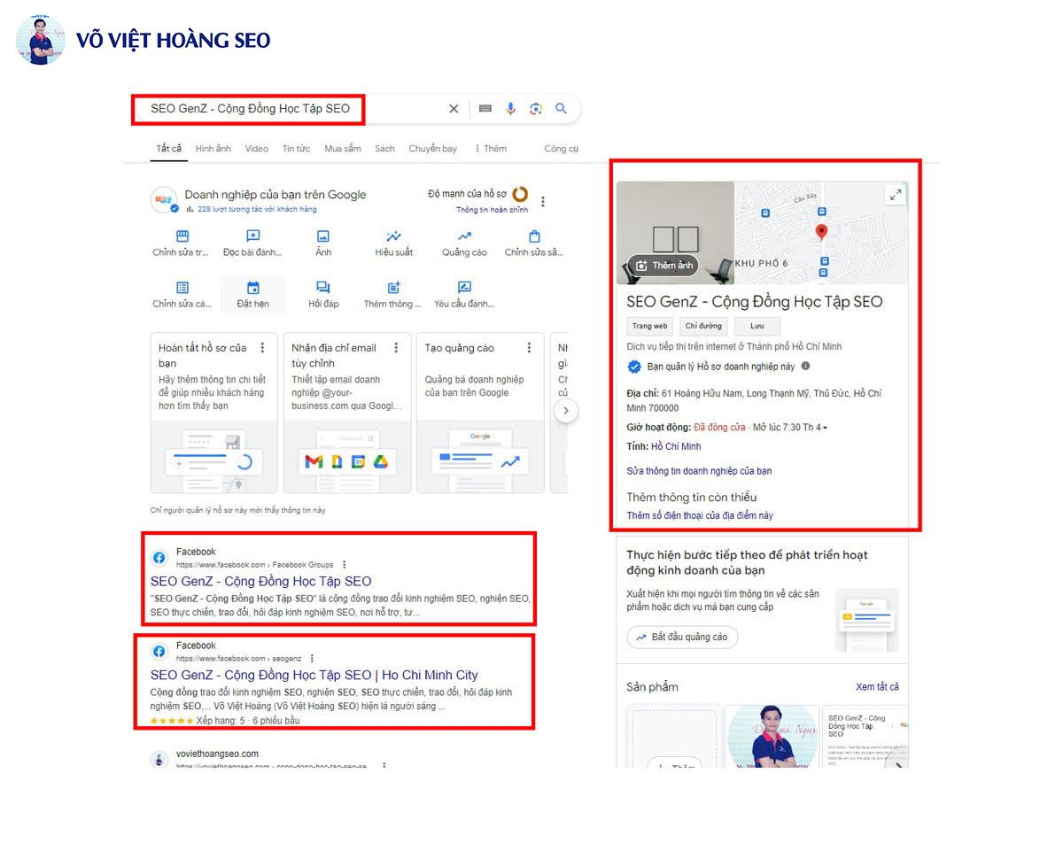The width and height of the screenshot is (1063, 858).
Task: Open the Chỉnh sửa sả... shopping bag icon
Action: pyautogui.click(x=534, y=236)
